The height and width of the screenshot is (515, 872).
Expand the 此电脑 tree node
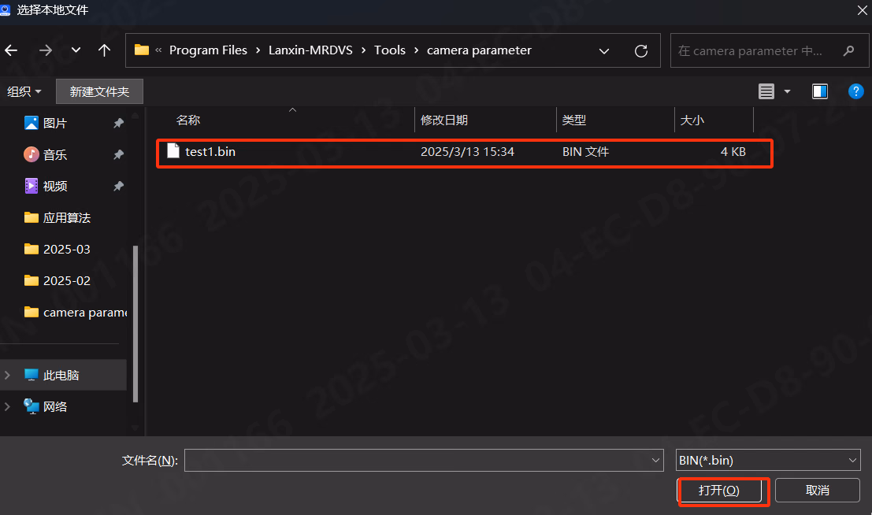coord(7,376)
